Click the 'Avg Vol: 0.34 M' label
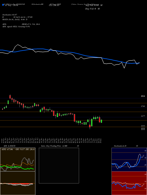 click(x=94, y=5)
